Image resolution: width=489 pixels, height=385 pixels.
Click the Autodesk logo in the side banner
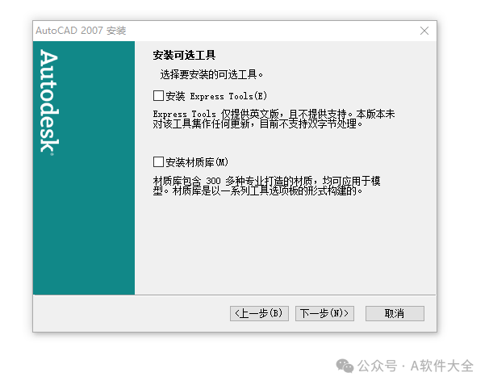tap(49, 103)
